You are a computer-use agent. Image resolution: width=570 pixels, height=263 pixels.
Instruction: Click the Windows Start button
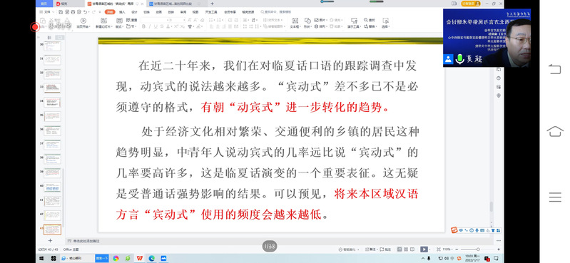[41, 258]
